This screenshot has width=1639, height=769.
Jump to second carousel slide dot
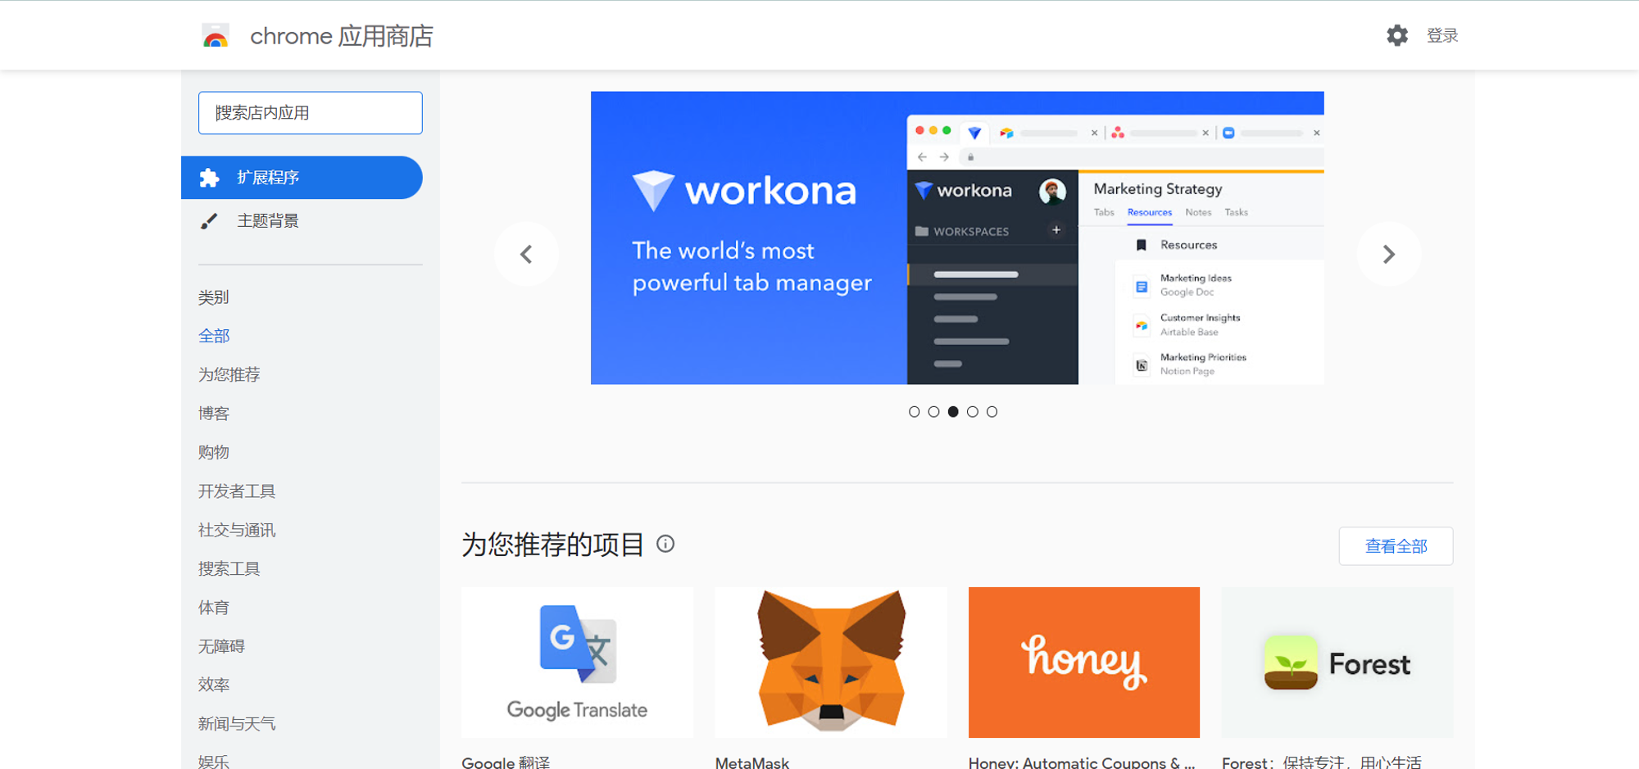coord(933,412)
